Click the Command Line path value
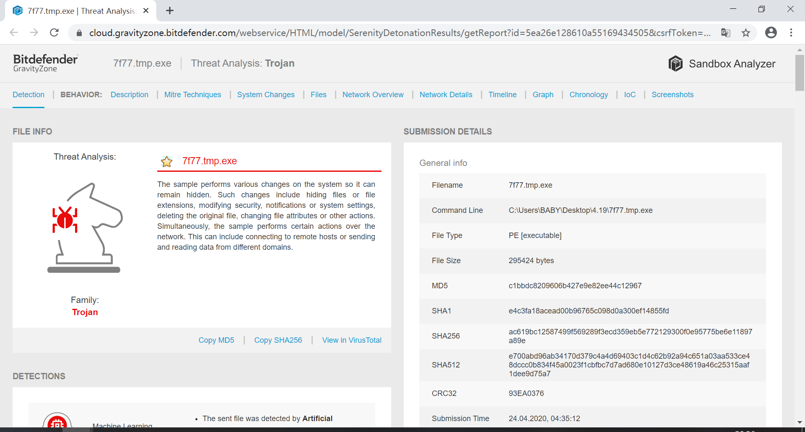The width and height of the screenshot is (805, 432). (581, 210)
